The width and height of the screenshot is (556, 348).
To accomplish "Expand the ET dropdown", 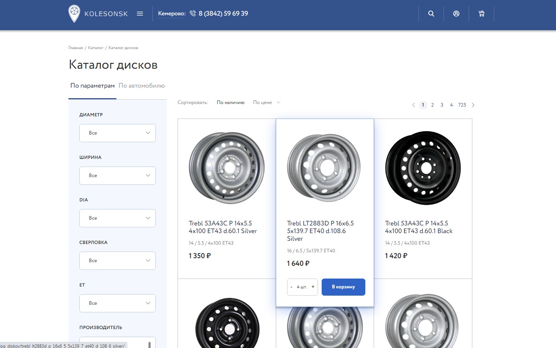I will 118,303.
